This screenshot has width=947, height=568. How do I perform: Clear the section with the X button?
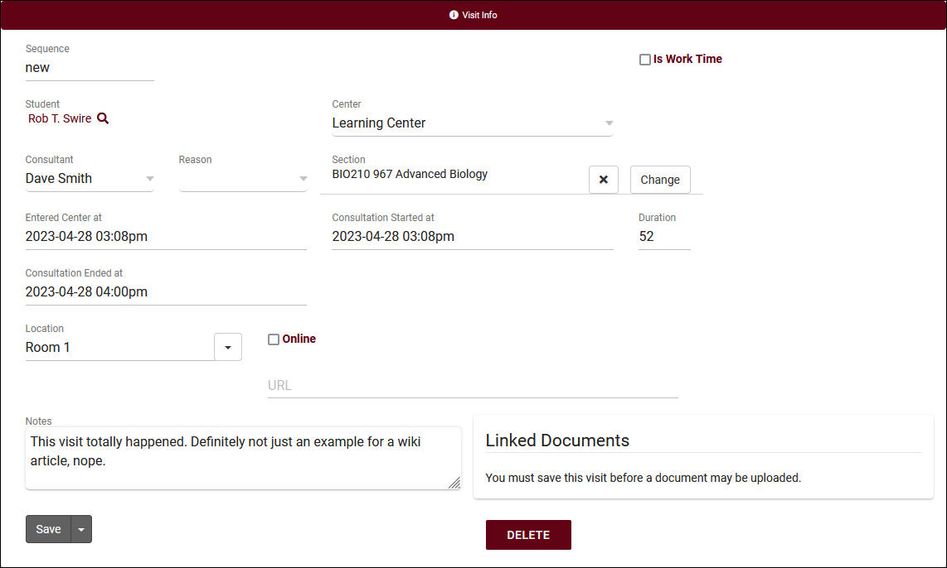click(x=603, y=180)
